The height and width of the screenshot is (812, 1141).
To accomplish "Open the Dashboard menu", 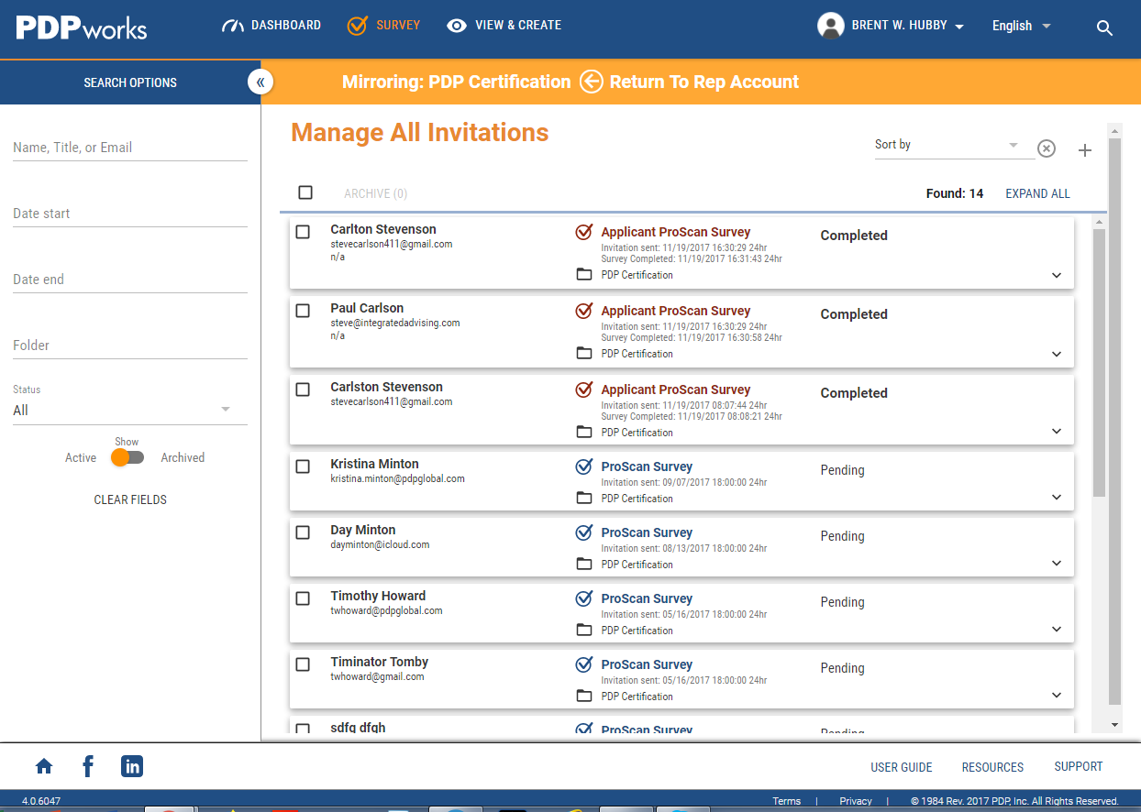I will tap(271, 26).
